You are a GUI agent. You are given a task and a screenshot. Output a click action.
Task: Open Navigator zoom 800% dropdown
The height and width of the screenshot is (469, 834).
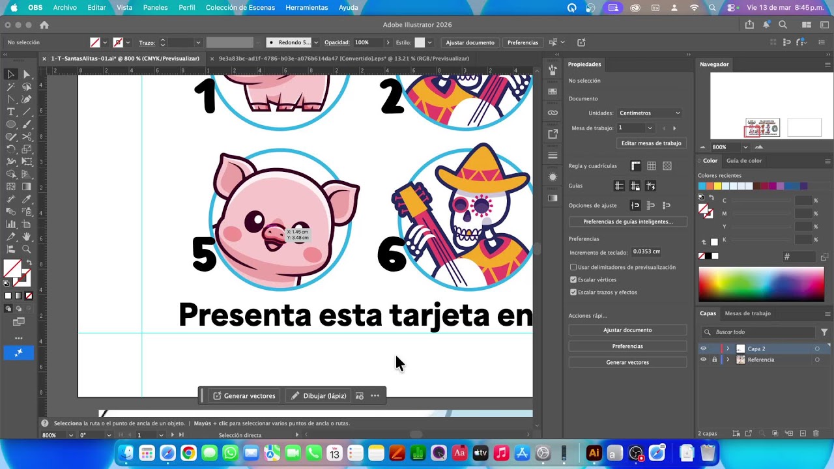pyautogui.click(x=745, y=147)
